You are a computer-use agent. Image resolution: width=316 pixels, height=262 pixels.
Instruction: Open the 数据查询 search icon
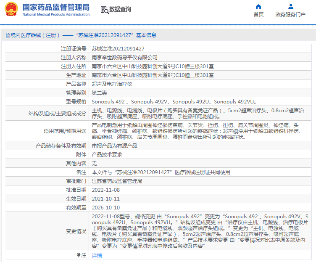[105, 10]
